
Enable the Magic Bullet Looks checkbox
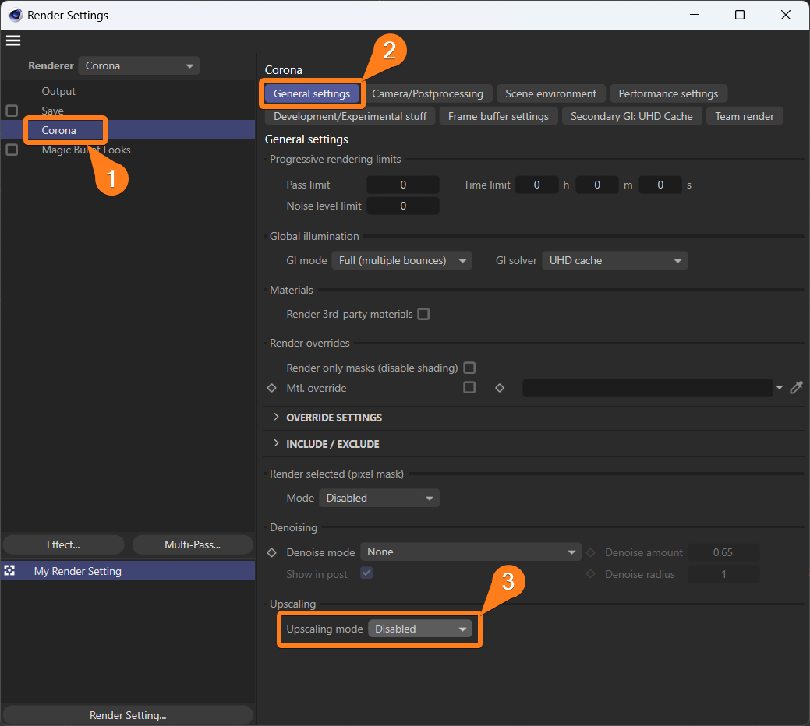click(12, 150)
